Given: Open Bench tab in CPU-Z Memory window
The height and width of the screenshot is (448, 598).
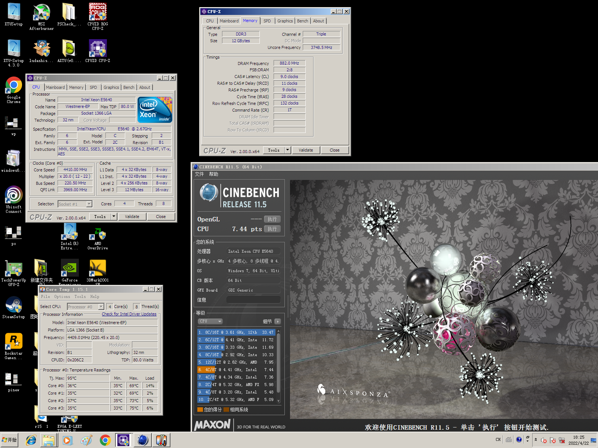Looking at the screenshot, I should pos(303,21).
